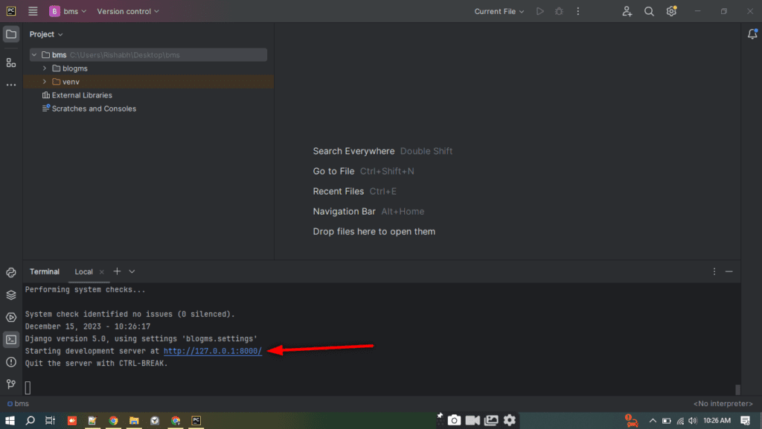Open the Windows Start menu
This screenshot has width=762, height=429.
[10, 420]
